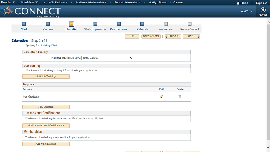This screenshot has width=270, height=152.
Task: Expand the Favorites menu
Action: (x=8, y=3)
